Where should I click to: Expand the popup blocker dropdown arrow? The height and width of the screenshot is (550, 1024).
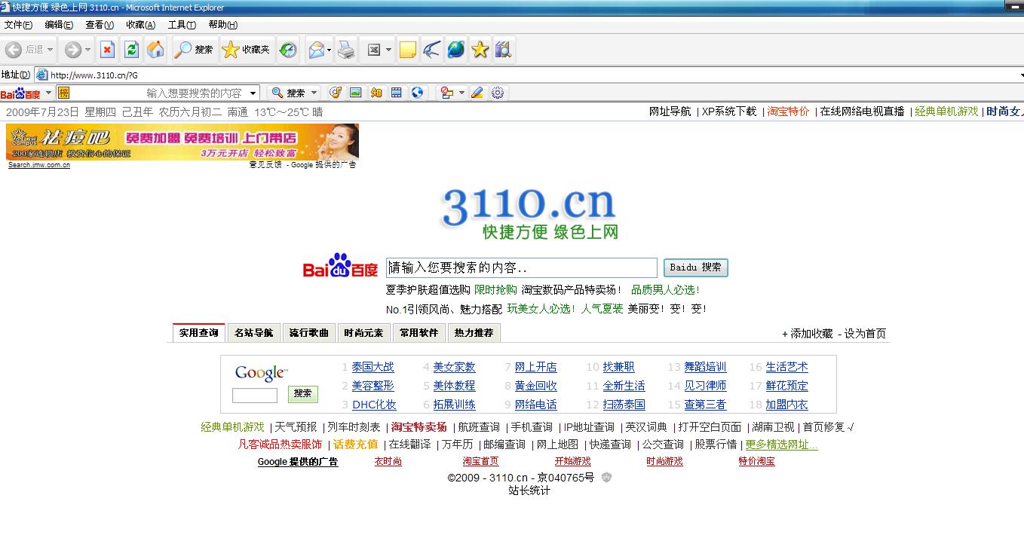coord(461,93)
